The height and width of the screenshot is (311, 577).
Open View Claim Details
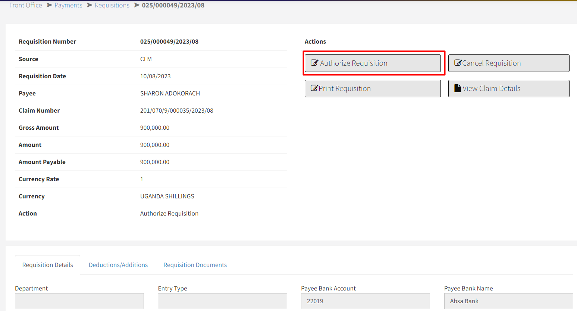(x=508, y=88)
